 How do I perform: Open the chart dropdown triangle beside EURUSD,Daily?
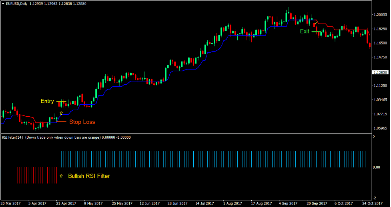click(x=3, y=4)
